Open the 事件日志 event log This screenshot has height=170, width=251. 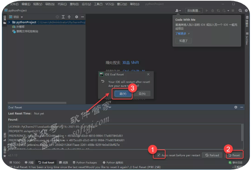pyautogui.click(x=235, y=163)
